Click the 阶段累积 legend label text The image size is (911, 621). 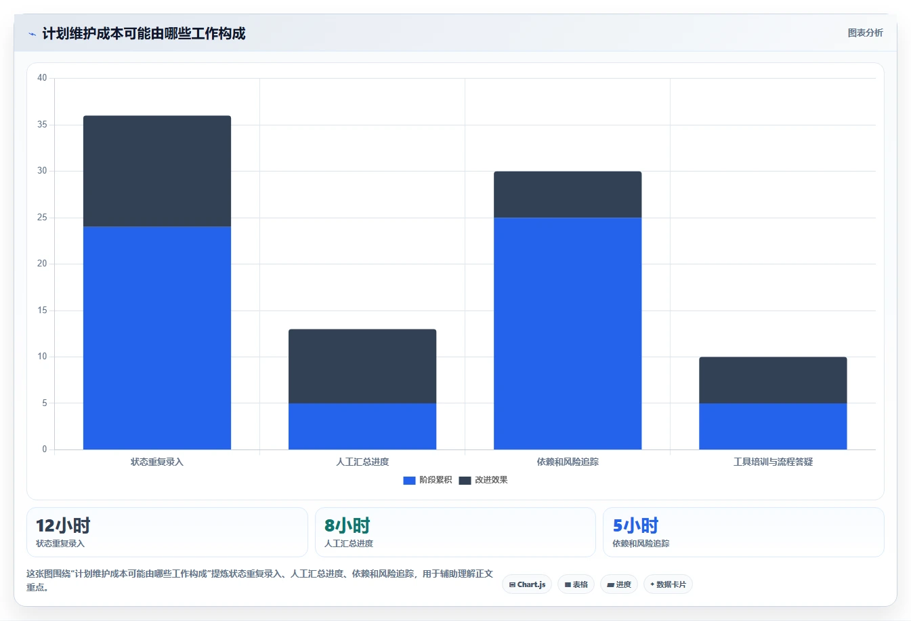436,480
